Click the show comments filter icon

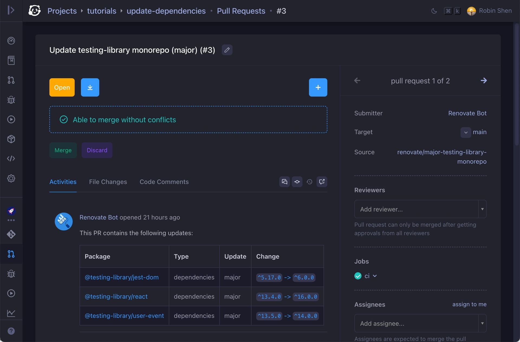click(284, 182)
